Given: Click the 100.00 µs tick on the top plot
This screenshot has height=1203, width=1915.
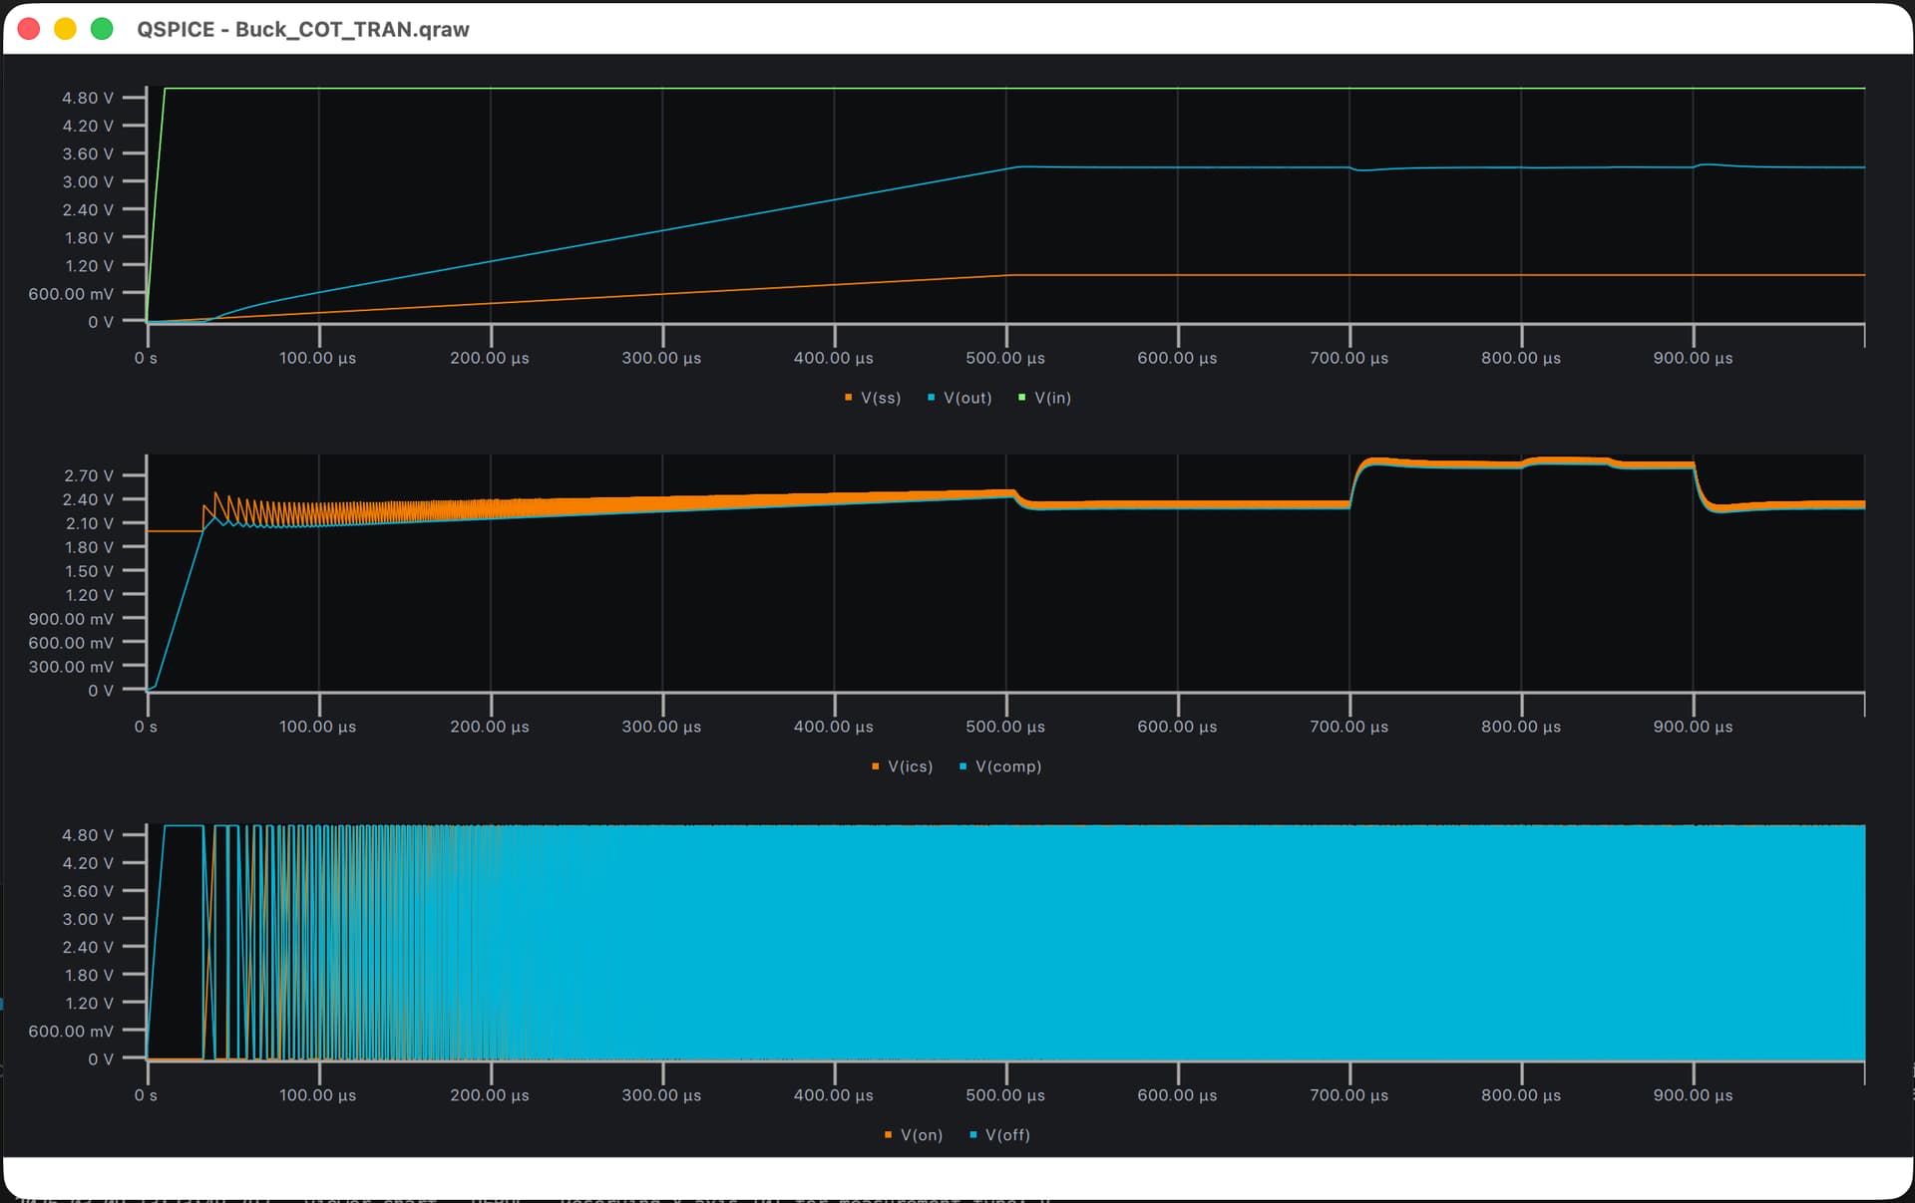Looking at the screenshot, I should click(317, 358).
